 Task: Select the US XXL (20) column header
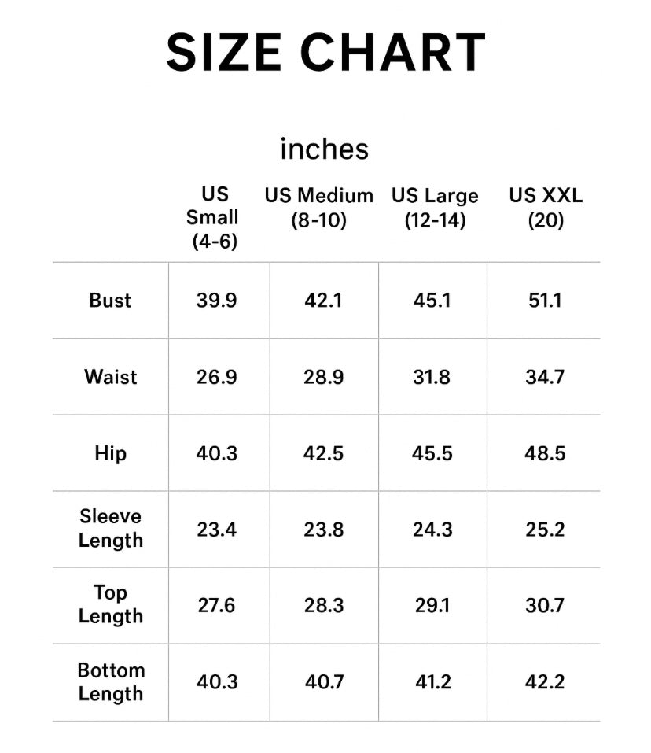546,207
